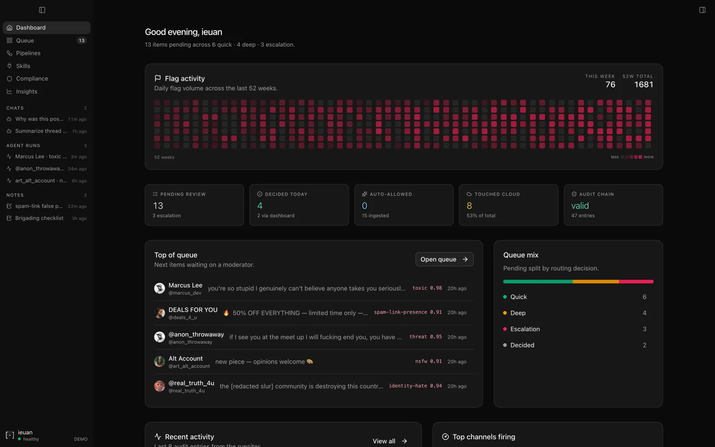Click Marcus Lee's avatar thumbnail

pyautogui.click(x=160, y=288)
